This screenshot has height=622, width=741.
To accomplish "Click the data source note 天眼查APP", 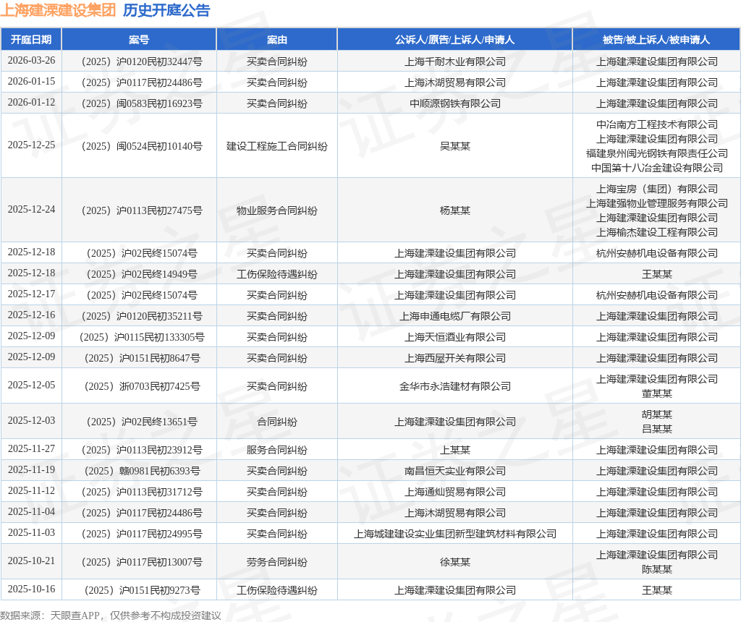I will [x=75, y=615].
